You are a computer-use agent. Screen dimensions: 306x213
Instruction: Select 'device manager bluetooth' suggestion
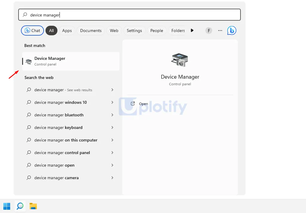tap(70, 115)
